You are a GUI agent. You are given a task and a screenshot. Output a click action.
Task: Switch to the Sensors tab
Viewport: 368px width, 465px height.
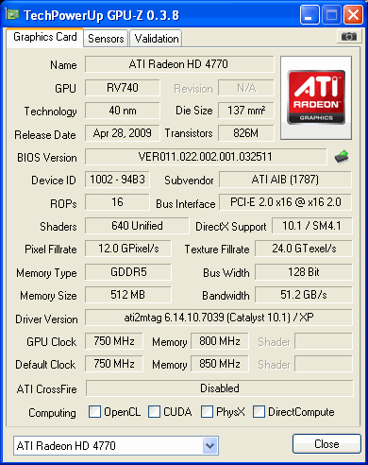click(x=106, y=39)
